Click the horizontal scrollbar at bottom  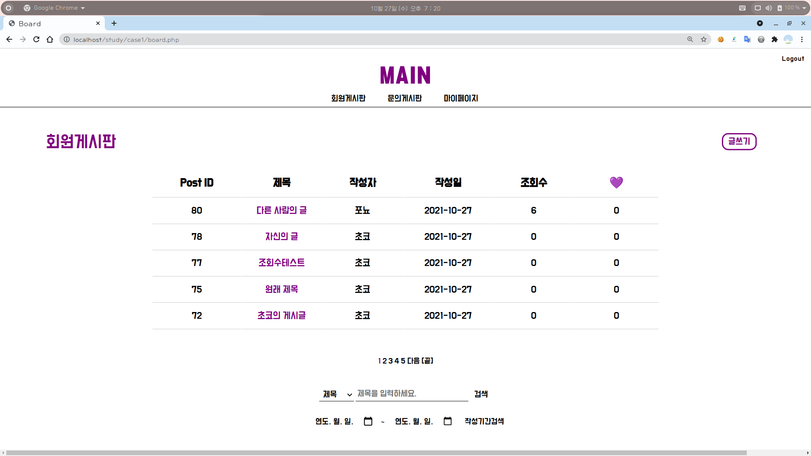tap(376, 453)
